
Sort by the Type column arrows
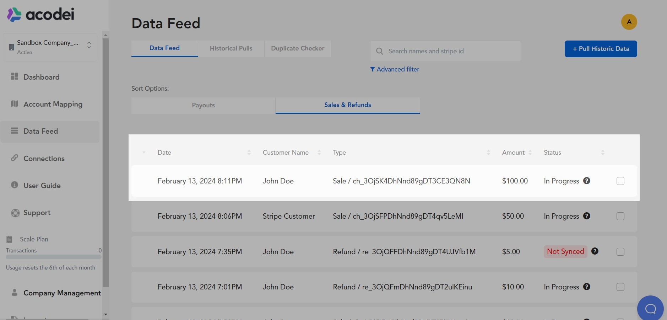(x=488, y=153)
